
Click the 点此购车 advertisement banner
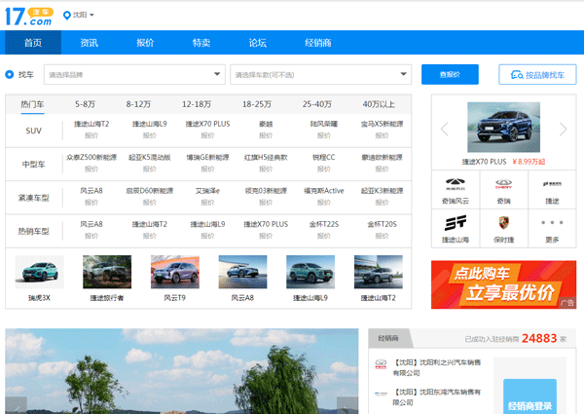click(503, 284)
